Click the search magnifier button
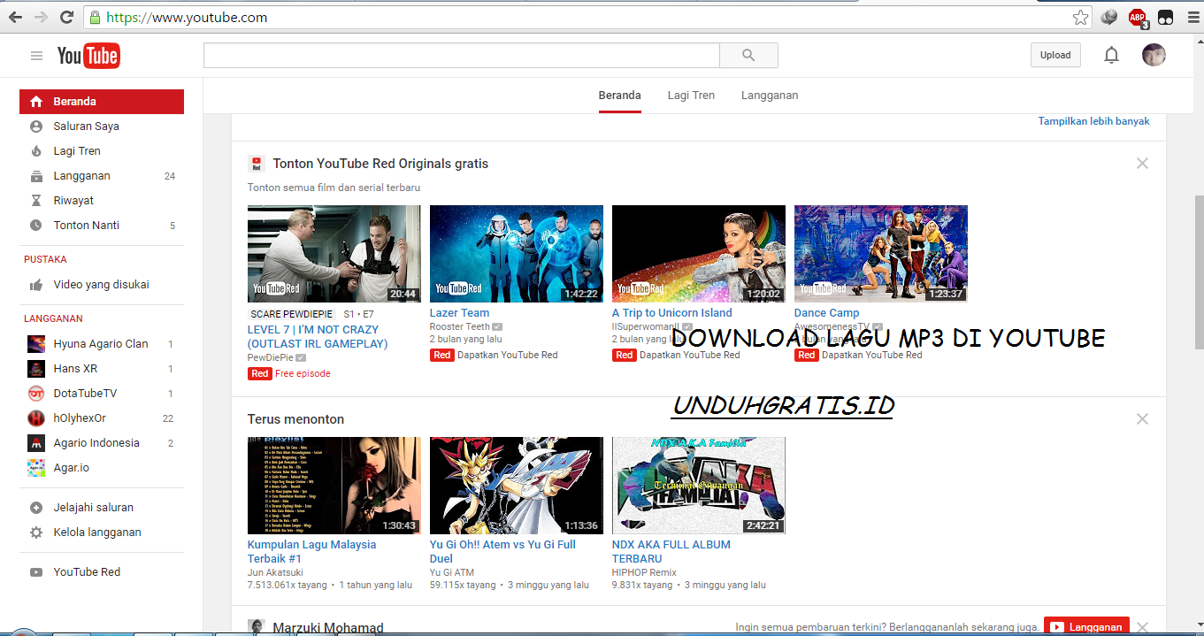The width and height of the screenshot is (1204, 636). 748,55
